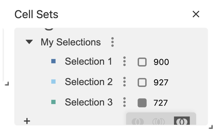Click the dark complement set icon
Image resolution: width=218 pixels, height=133 pixels.
pos(182,121)
